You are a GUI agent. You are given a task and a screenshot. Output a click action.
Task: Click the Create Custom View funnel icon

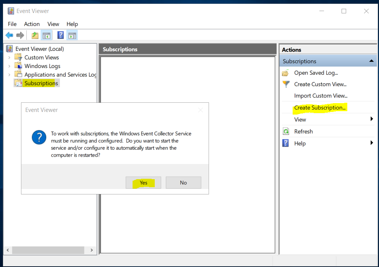(286, 84)
